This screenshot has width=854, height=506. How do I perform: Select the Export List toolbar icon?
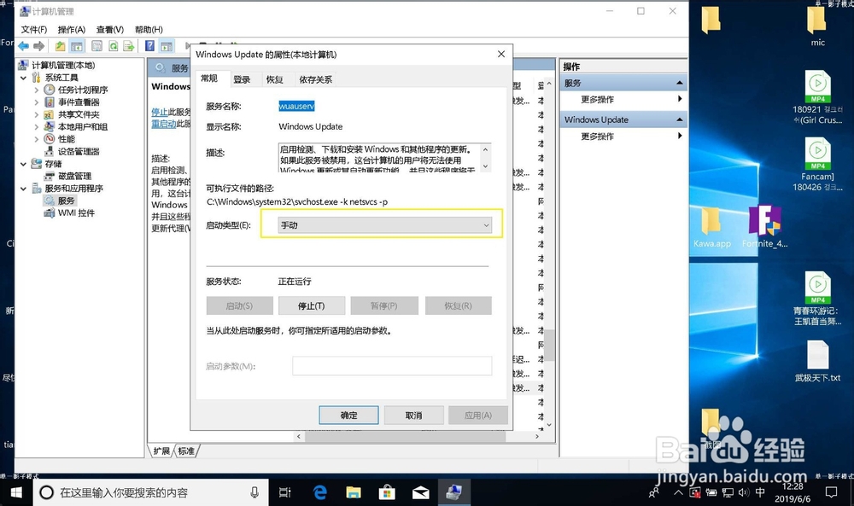click(x=130, y=46)
